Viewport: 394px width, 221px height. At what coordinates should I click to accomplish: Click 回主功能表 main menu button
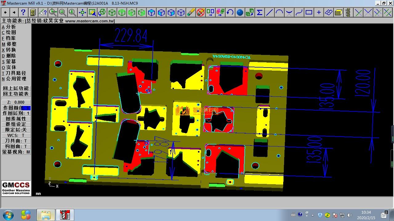(x=16, y=94)
